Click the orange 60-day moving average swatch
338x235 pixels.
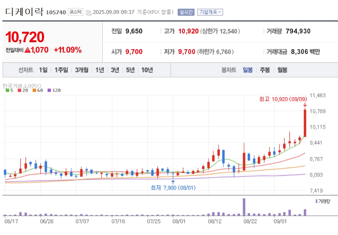pos(34,90)
